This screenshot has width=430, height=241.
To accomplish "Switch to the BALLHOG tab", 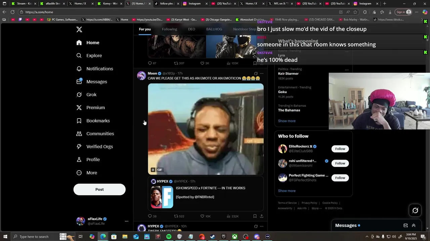I will [214, 29].
